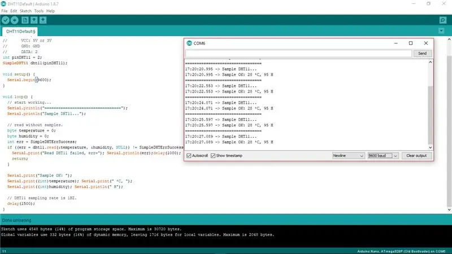Click the 17:20:20.995 Sample DHT11 output line
The height and width of the screenshot is (254, 452).
tap(221, 69)
